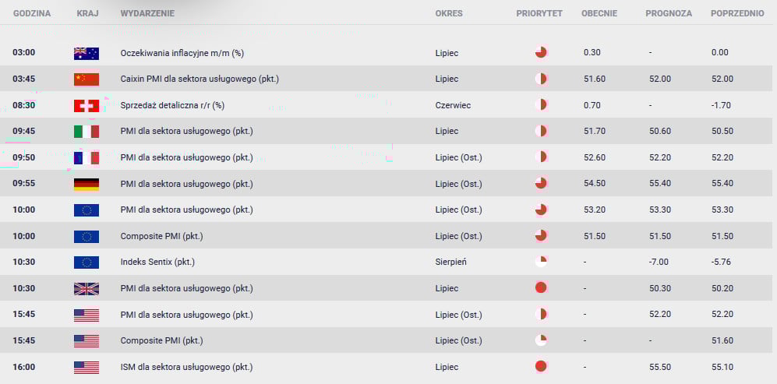Click priority indicator for UK PMI row
The width and height of the screenshot is (777, 384).
(x=541, y=288)
